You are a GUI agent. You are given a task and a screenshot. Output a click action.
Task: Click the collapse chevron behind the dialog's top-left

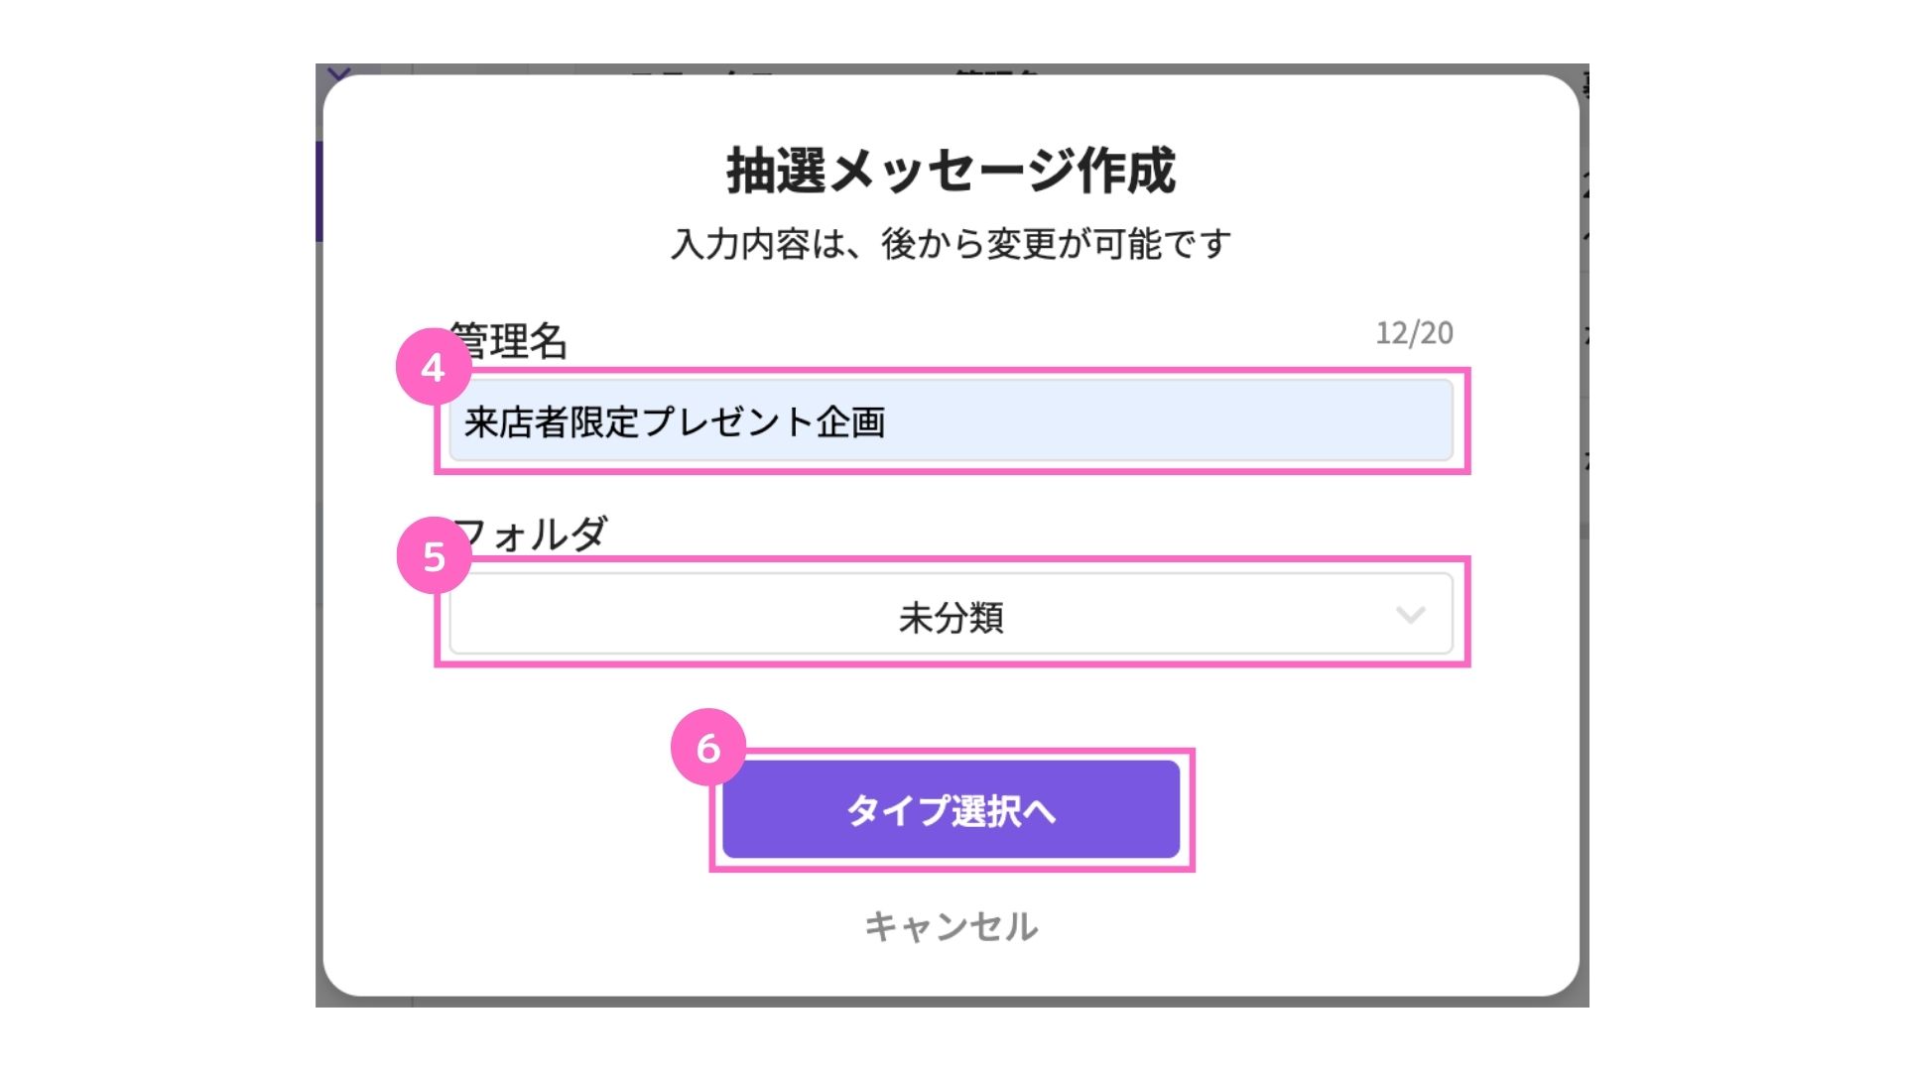pyautogui.click(x=339, y=72)
